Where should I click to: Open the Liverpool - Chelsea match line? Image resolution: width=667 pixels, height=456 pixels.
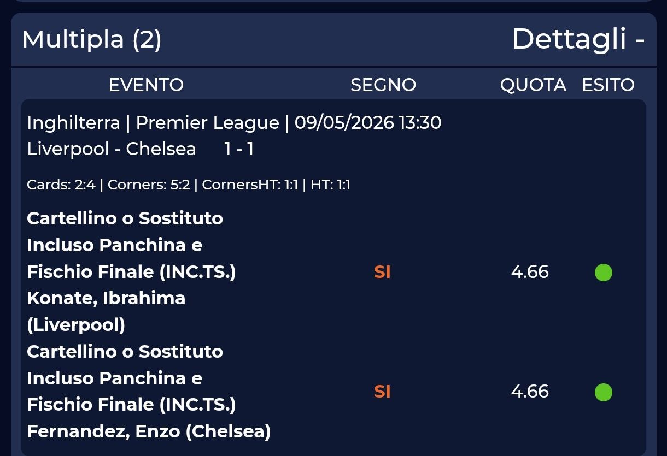coord(112,149)
